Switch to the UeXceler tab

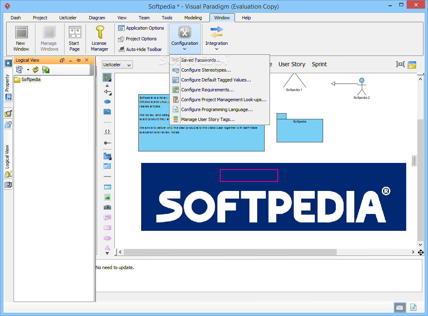coord(68,18)
